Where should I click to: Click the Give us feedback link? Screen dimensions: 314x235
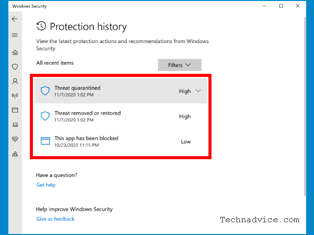(x=55, y=219)
